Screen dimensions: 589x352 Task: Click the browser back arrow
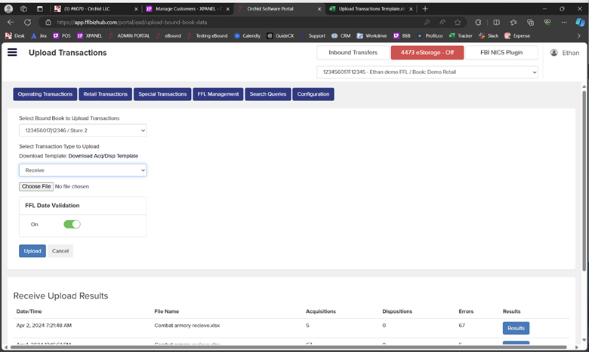[11, 22]
